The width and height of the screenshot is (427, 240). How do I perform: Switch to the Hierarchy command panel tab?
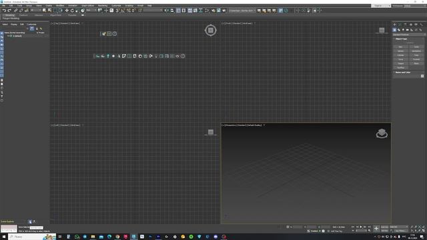pyautogui.click(x=405, y=25)
